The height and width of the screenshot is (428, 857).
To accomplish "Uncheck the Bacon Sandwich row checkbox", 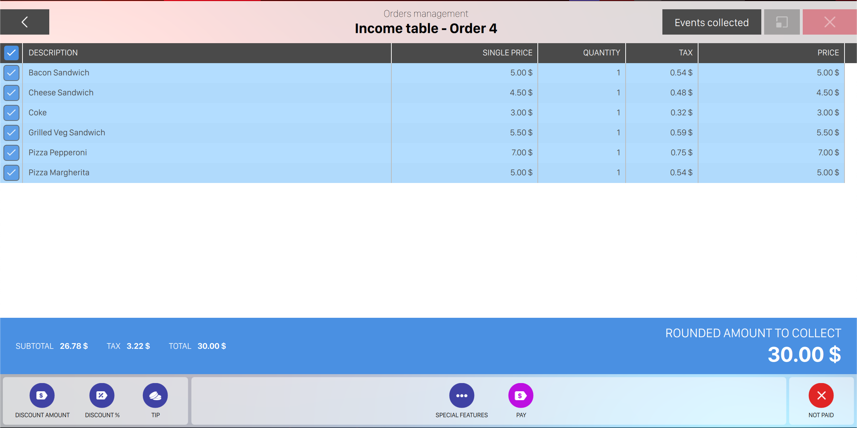I will click(x=11, y=73).
